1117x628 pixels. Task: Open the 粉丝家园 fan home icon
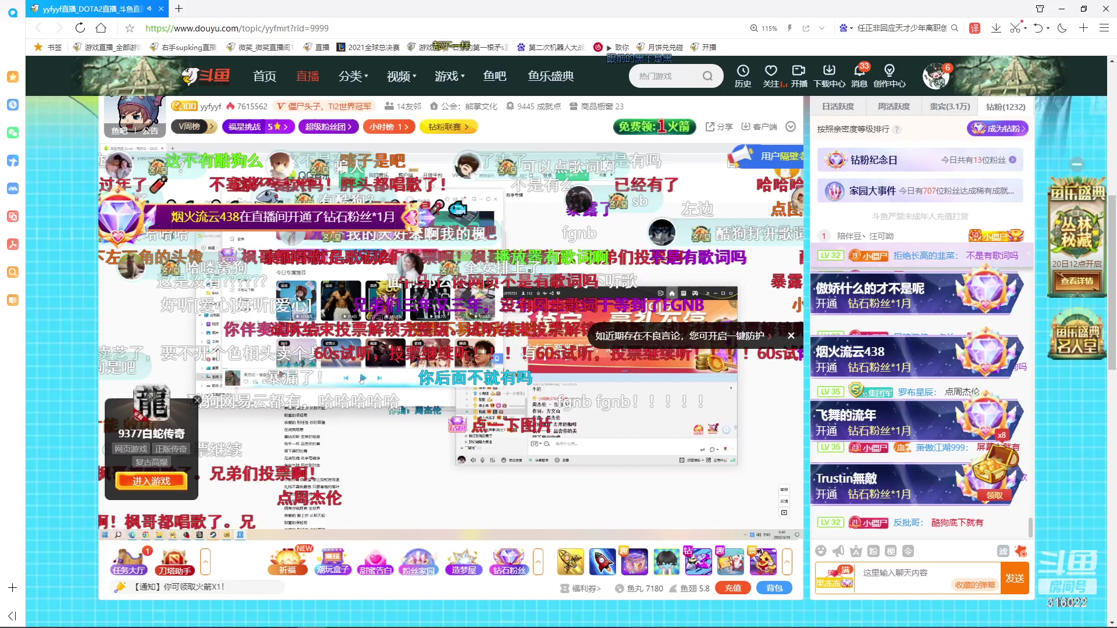click(x=418, y=562)
